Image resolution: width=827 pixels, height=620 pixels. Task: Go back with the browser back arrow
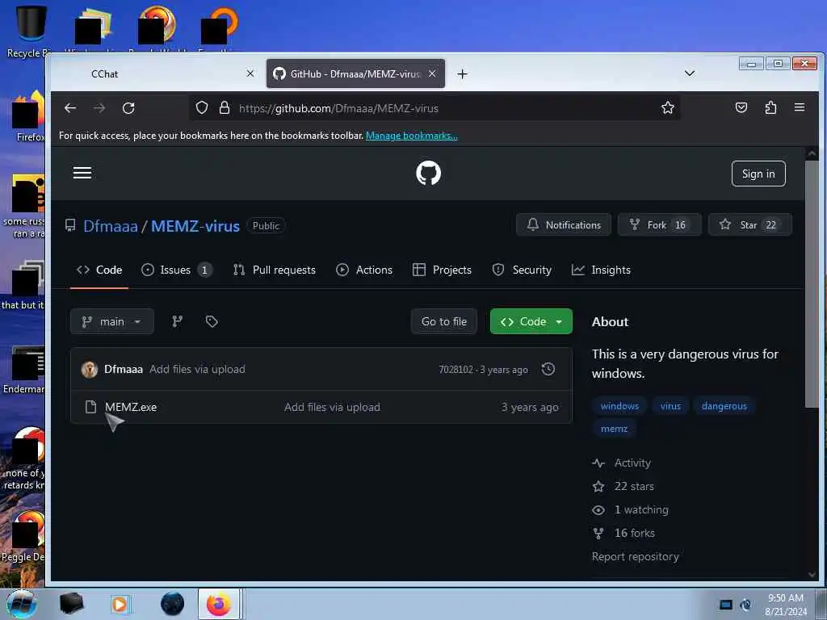click(70, 108)
